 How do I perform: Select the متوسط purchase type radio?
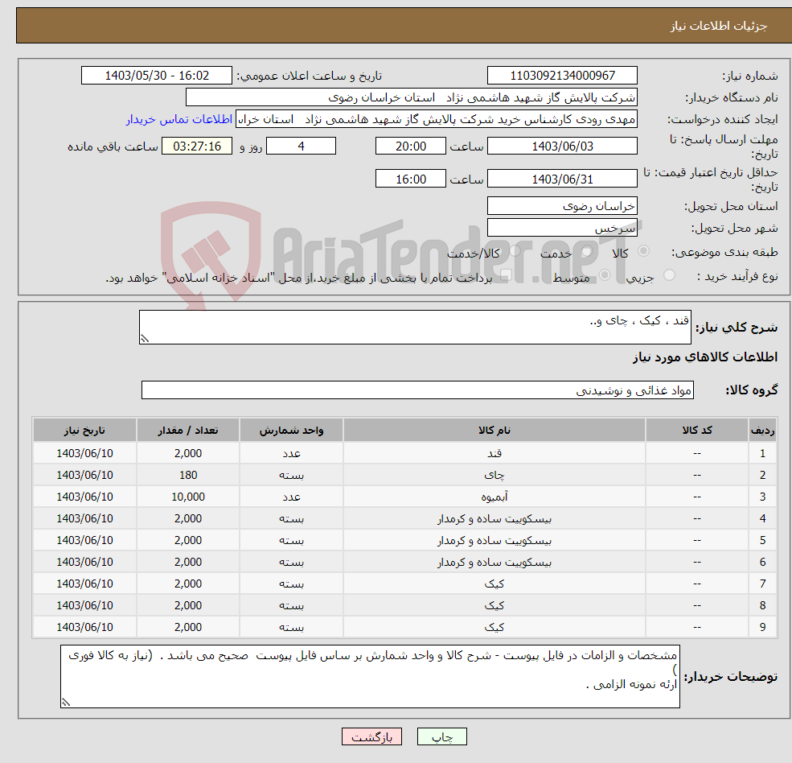604,275
